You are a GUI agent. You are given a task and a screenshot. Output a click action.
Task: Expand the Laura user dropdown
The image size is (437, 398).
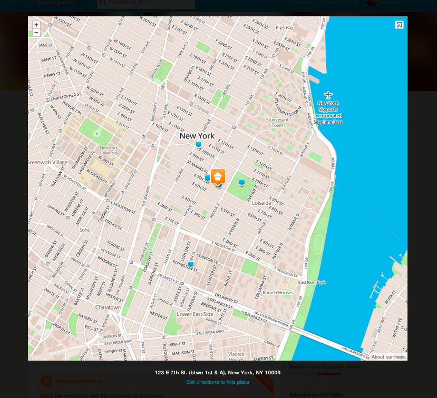pyautogui.click(x=391, y=2)
